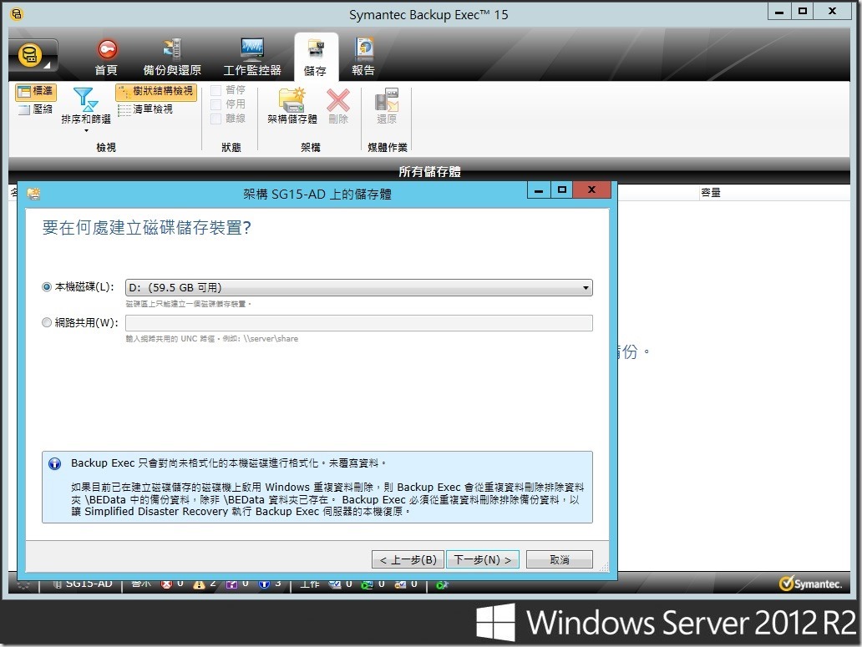Close the 架構 SG15-AD wizard dialog
The image size is (862, 647).
(x=591, y=190)
